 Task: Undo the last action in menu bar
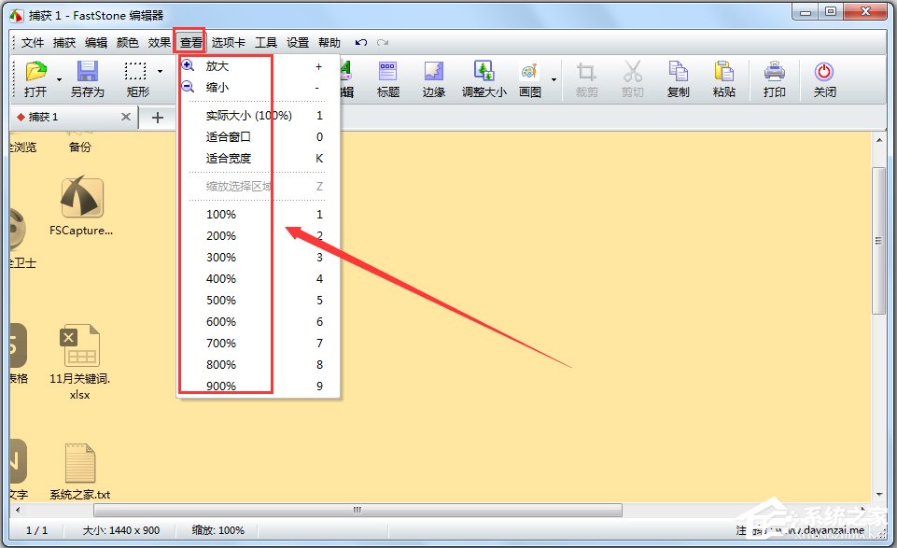[361, 42]
